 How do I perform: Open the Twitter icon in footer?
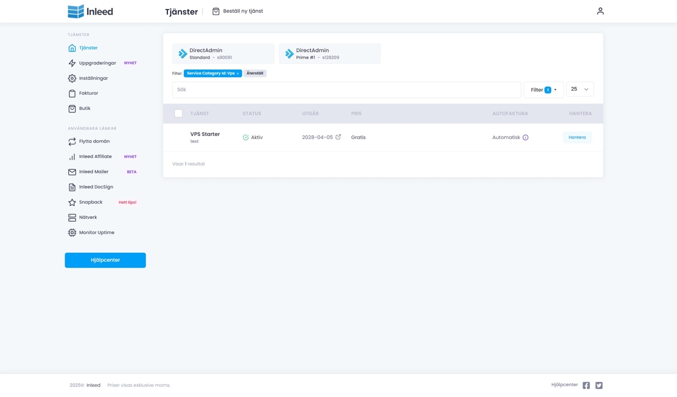coord(599,386)
